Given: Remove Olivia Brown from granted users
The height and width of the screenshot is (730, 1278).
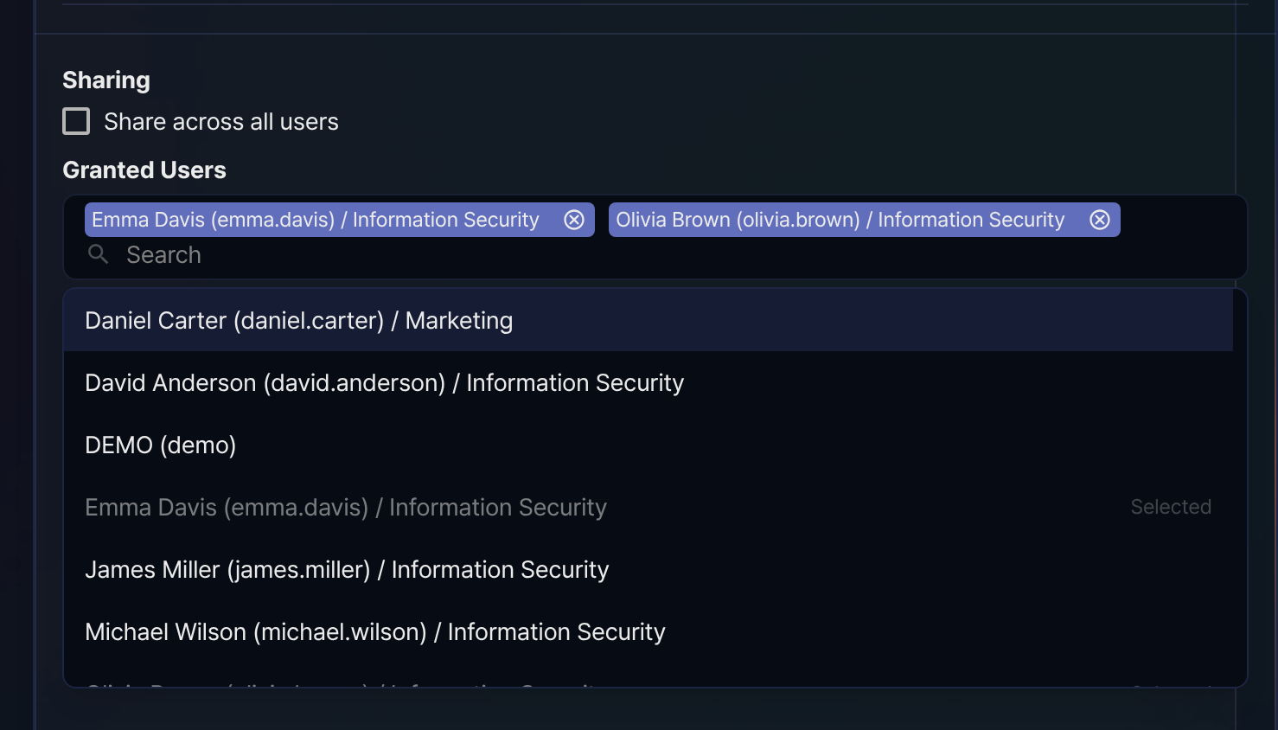Looking at the screenshot, I should [1100, 220].
